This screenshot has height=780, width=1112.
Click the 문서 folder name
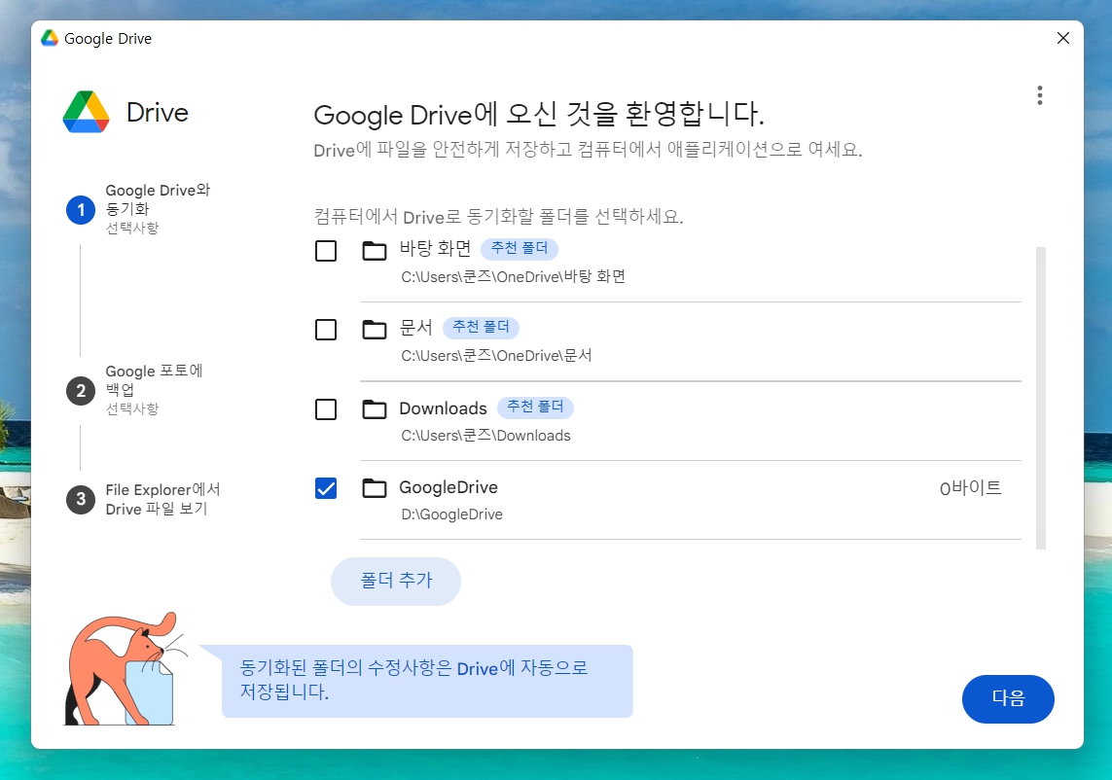pos(415,327)
